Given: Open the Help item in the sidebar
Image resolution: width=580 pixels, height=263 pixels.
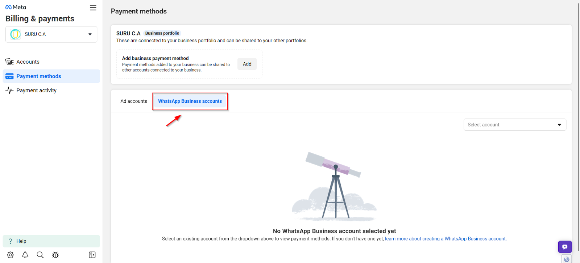Looking at the screenshot, I should 51,241.
